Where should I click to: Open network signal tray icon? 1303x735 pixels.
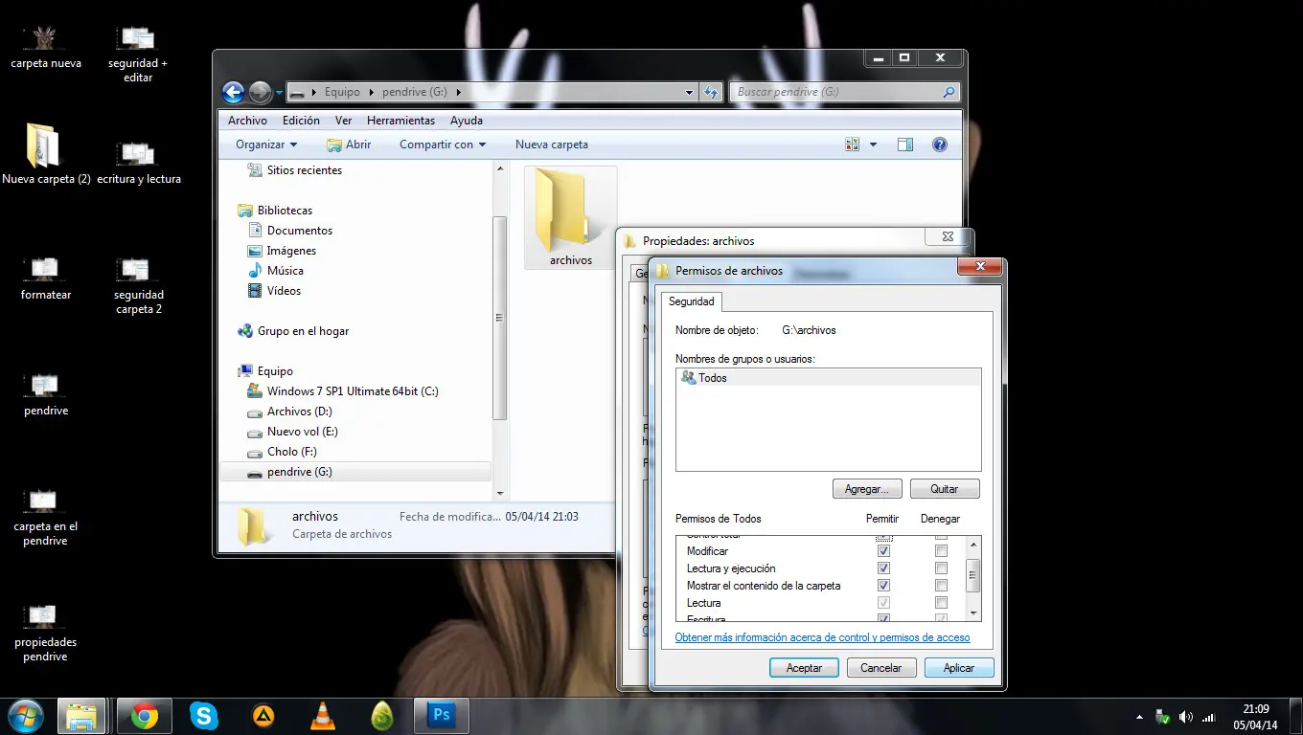[1209, 717]
